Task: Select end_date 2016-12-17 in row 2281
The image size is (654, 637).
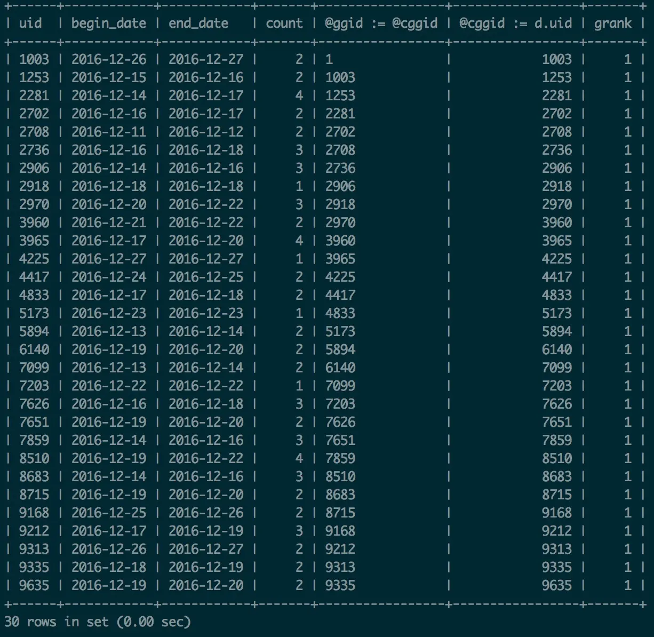Action: point(206,95)
